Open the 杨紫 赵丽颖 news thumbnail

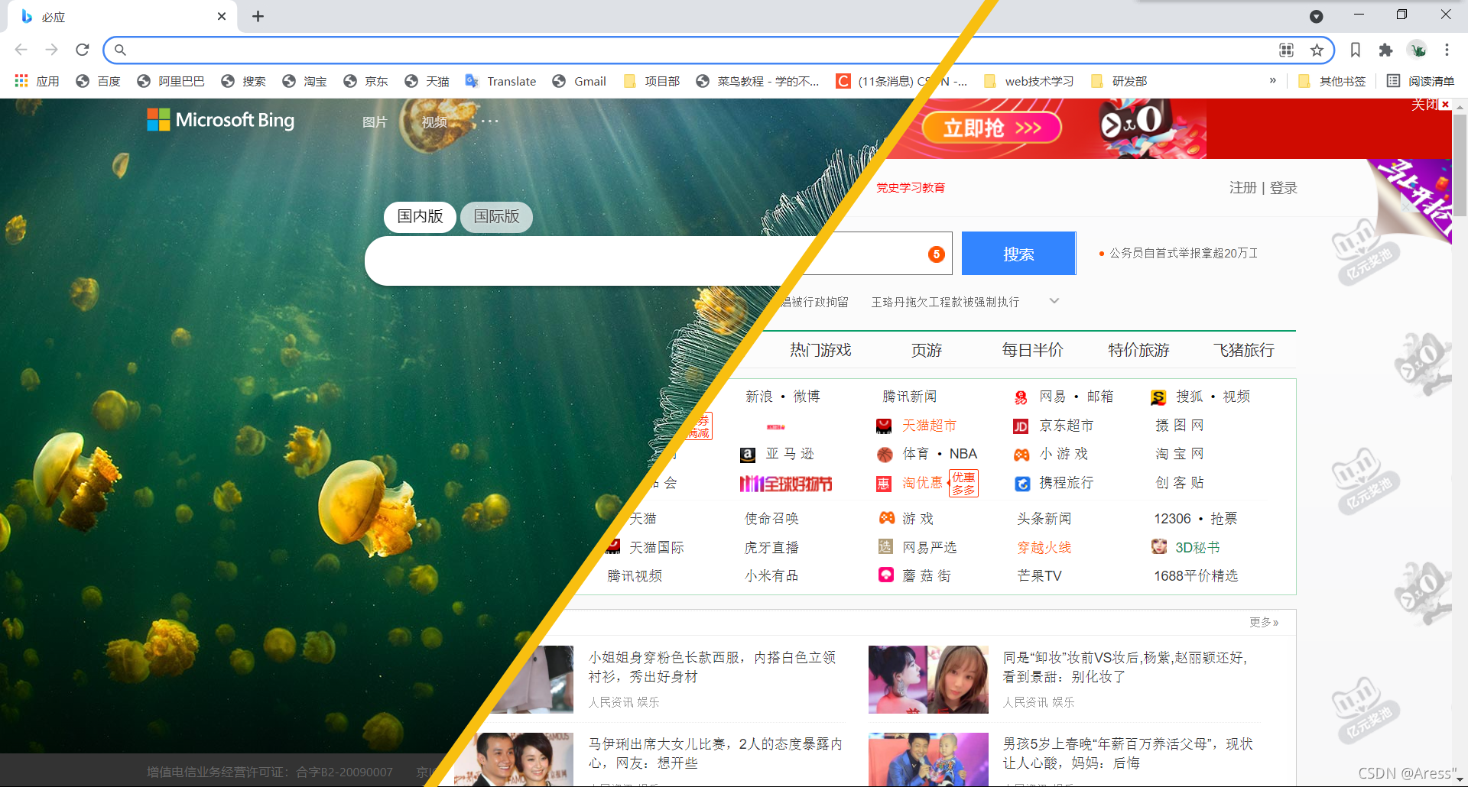click(928, 679)
